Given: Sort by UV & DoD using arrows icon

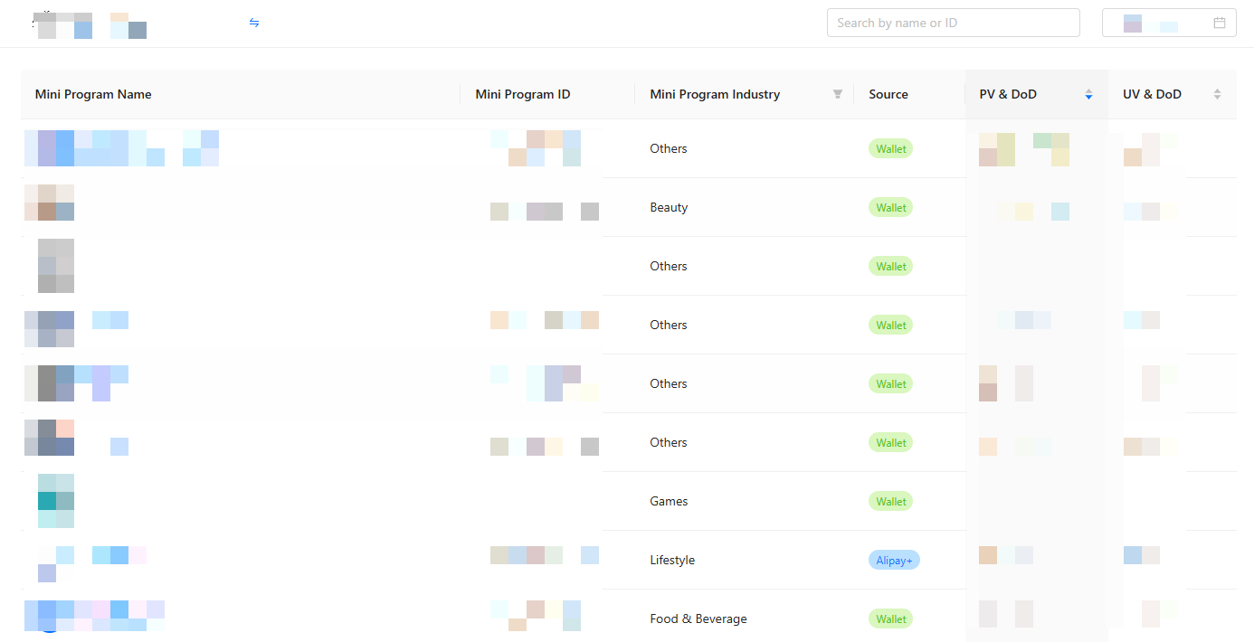Looking at the screenshot, I should click(x=1217, y=94).
